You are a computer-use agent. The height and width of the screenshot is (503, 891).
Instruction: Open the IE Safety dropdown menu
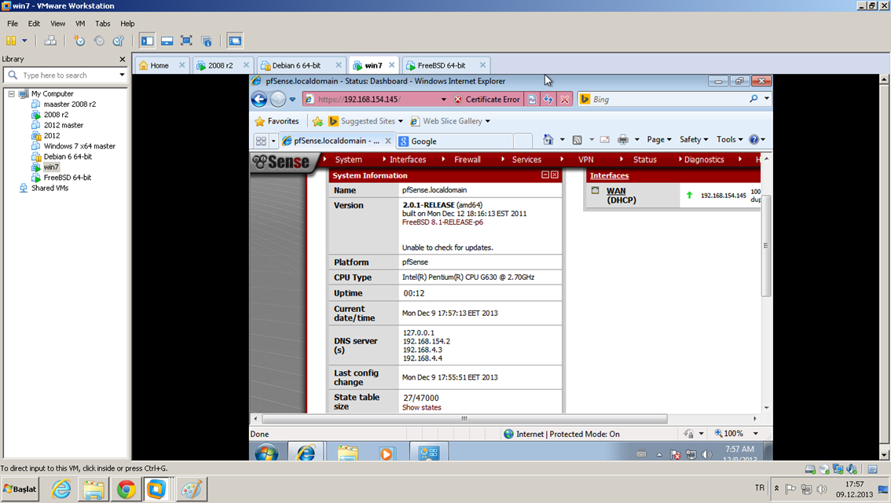(x=694, y=140)
